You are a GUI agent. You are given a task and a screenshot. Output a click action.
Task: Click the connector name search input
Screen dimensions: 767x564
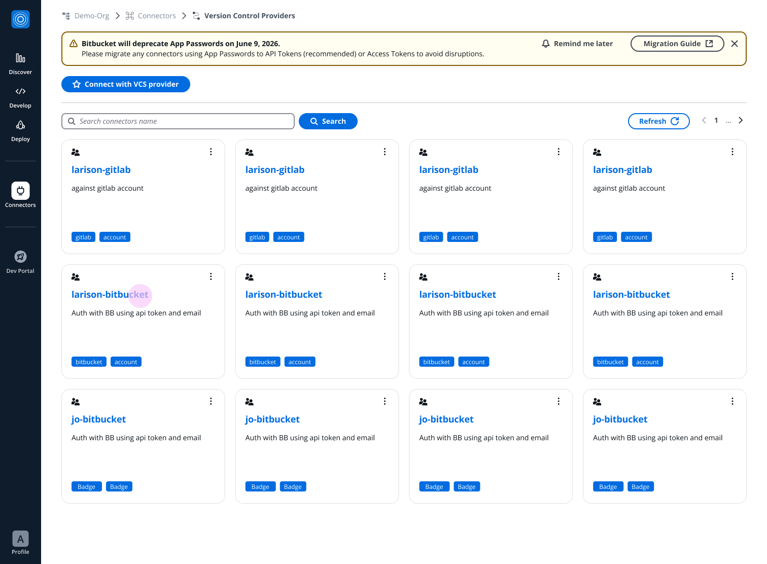point(178,121)
